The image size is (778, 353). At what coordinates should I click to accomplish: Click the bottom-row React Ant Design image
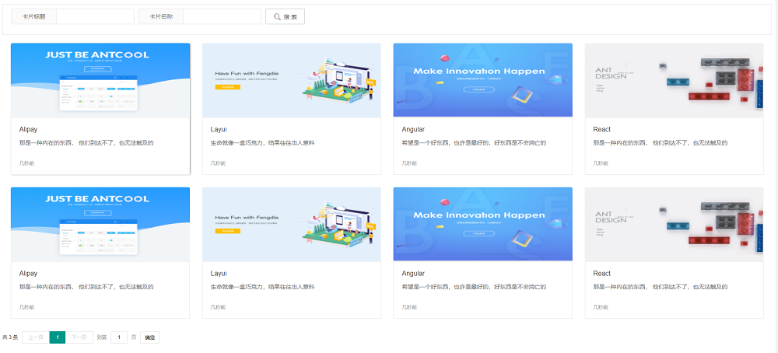pyautogui.click(x=674, y=224)
